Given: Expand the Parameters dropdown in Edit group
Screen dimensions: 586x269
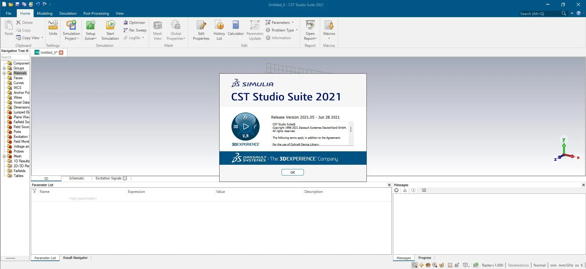Looking at the screenshot, I should (293, 22).
